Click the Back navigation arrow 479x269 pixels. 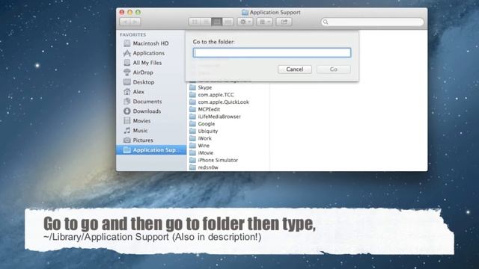tap(125, 22)
